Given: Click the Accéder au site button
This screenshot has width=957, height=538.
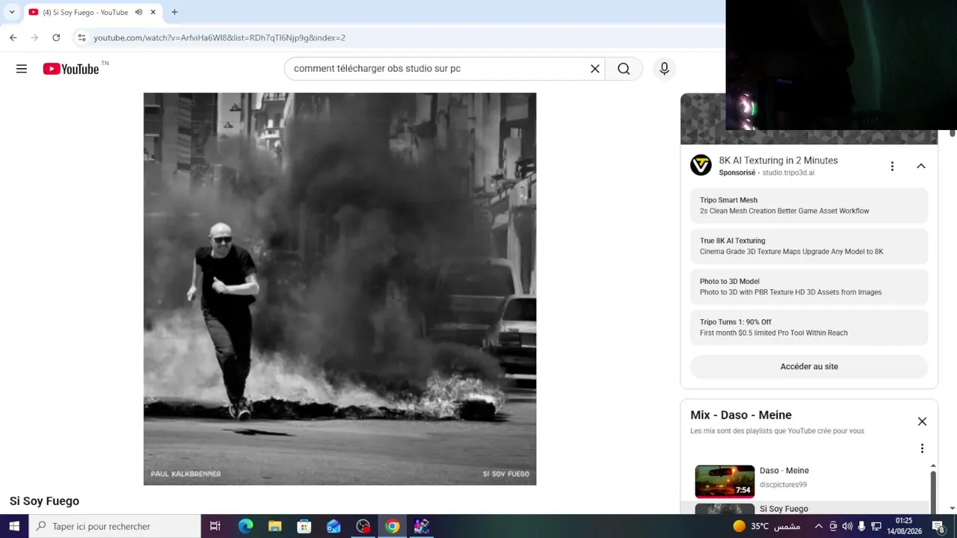Looking at the screenshot, I should pos(809,367).
